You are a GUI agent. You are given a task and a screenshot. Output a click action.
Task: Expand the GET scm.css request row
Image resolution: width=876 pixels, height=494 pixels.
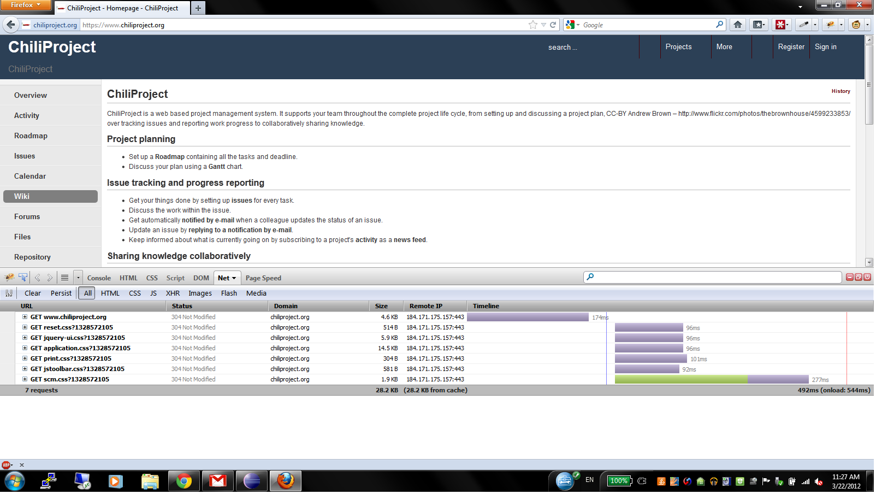click(x=25, y=379)
